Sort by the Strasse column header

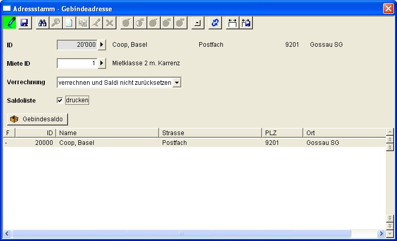pyautogui.click(x=211, y=133)
